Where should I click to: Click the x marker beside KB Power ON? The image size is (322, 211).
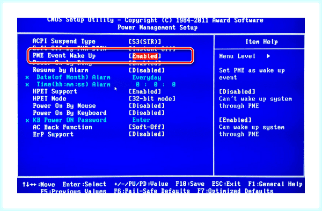(27, 120)
